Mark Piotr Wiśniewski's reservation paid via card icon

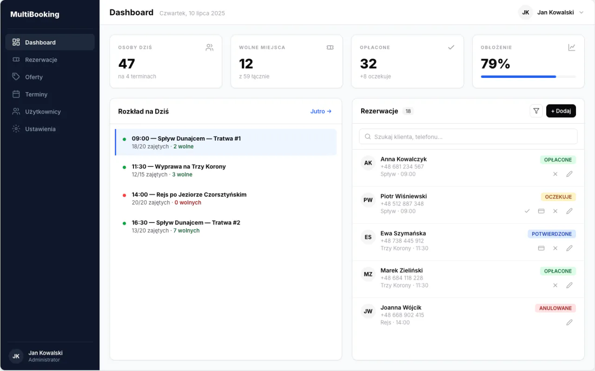[541, 211]
